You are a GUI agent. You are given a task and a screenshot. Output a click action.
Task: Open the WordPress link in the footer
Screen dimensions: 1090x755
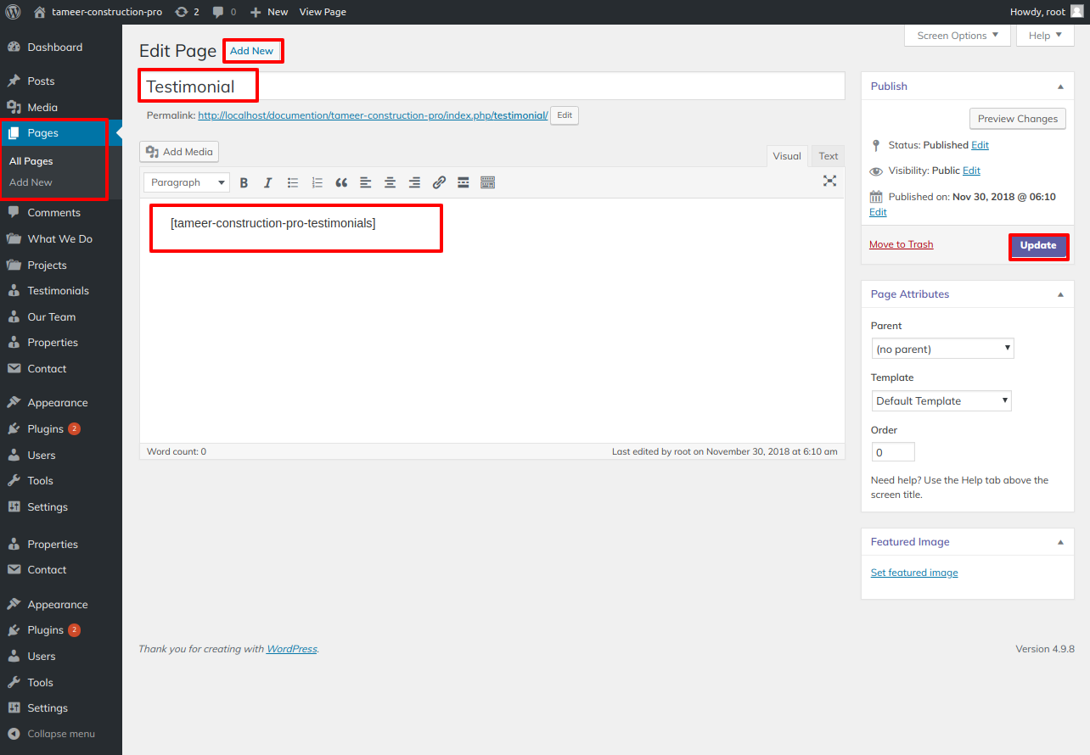click(x=291, y=649)
